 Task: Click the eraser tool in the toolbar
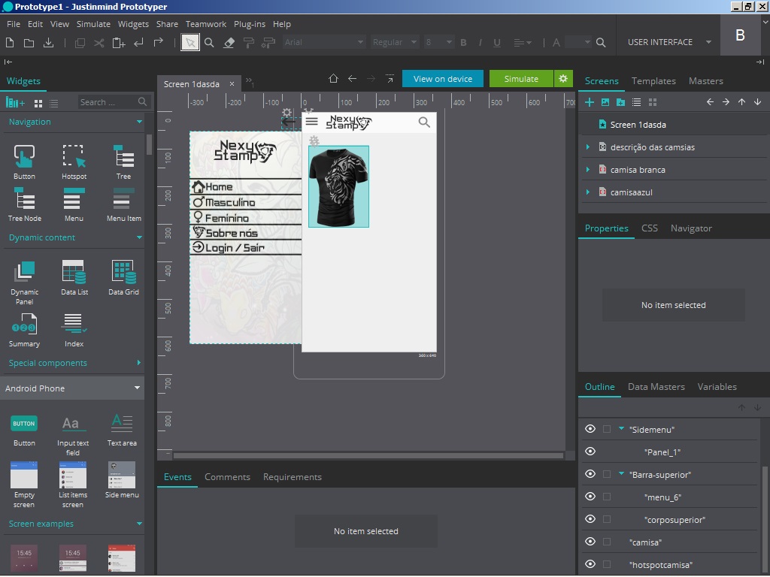[x=230, y=43]
